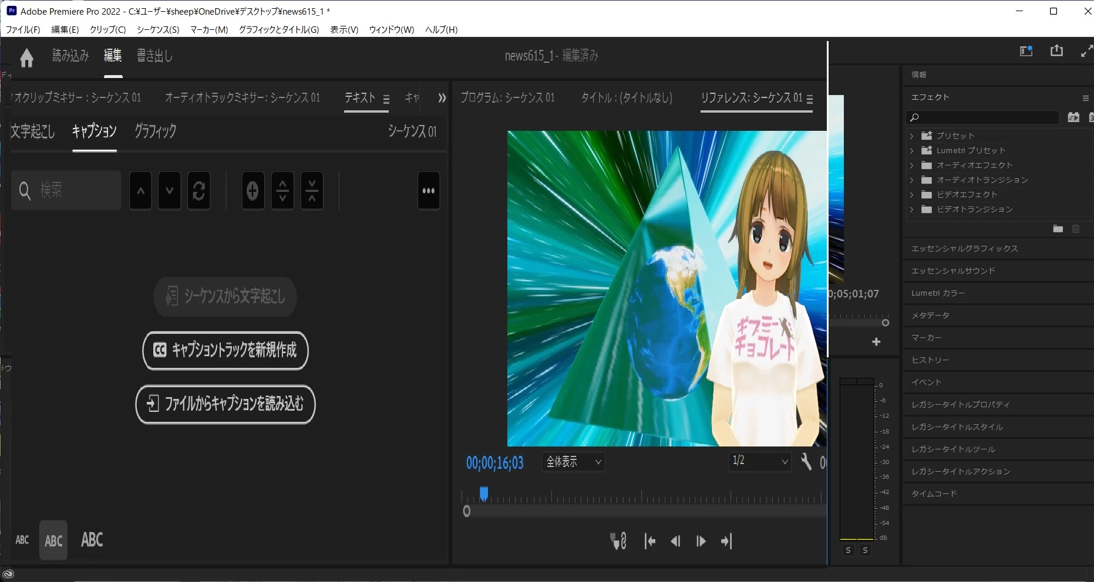The width and height of the screenshot is (1094, 582).
Task: Solo left audio channel
Action: coord(848,550)
